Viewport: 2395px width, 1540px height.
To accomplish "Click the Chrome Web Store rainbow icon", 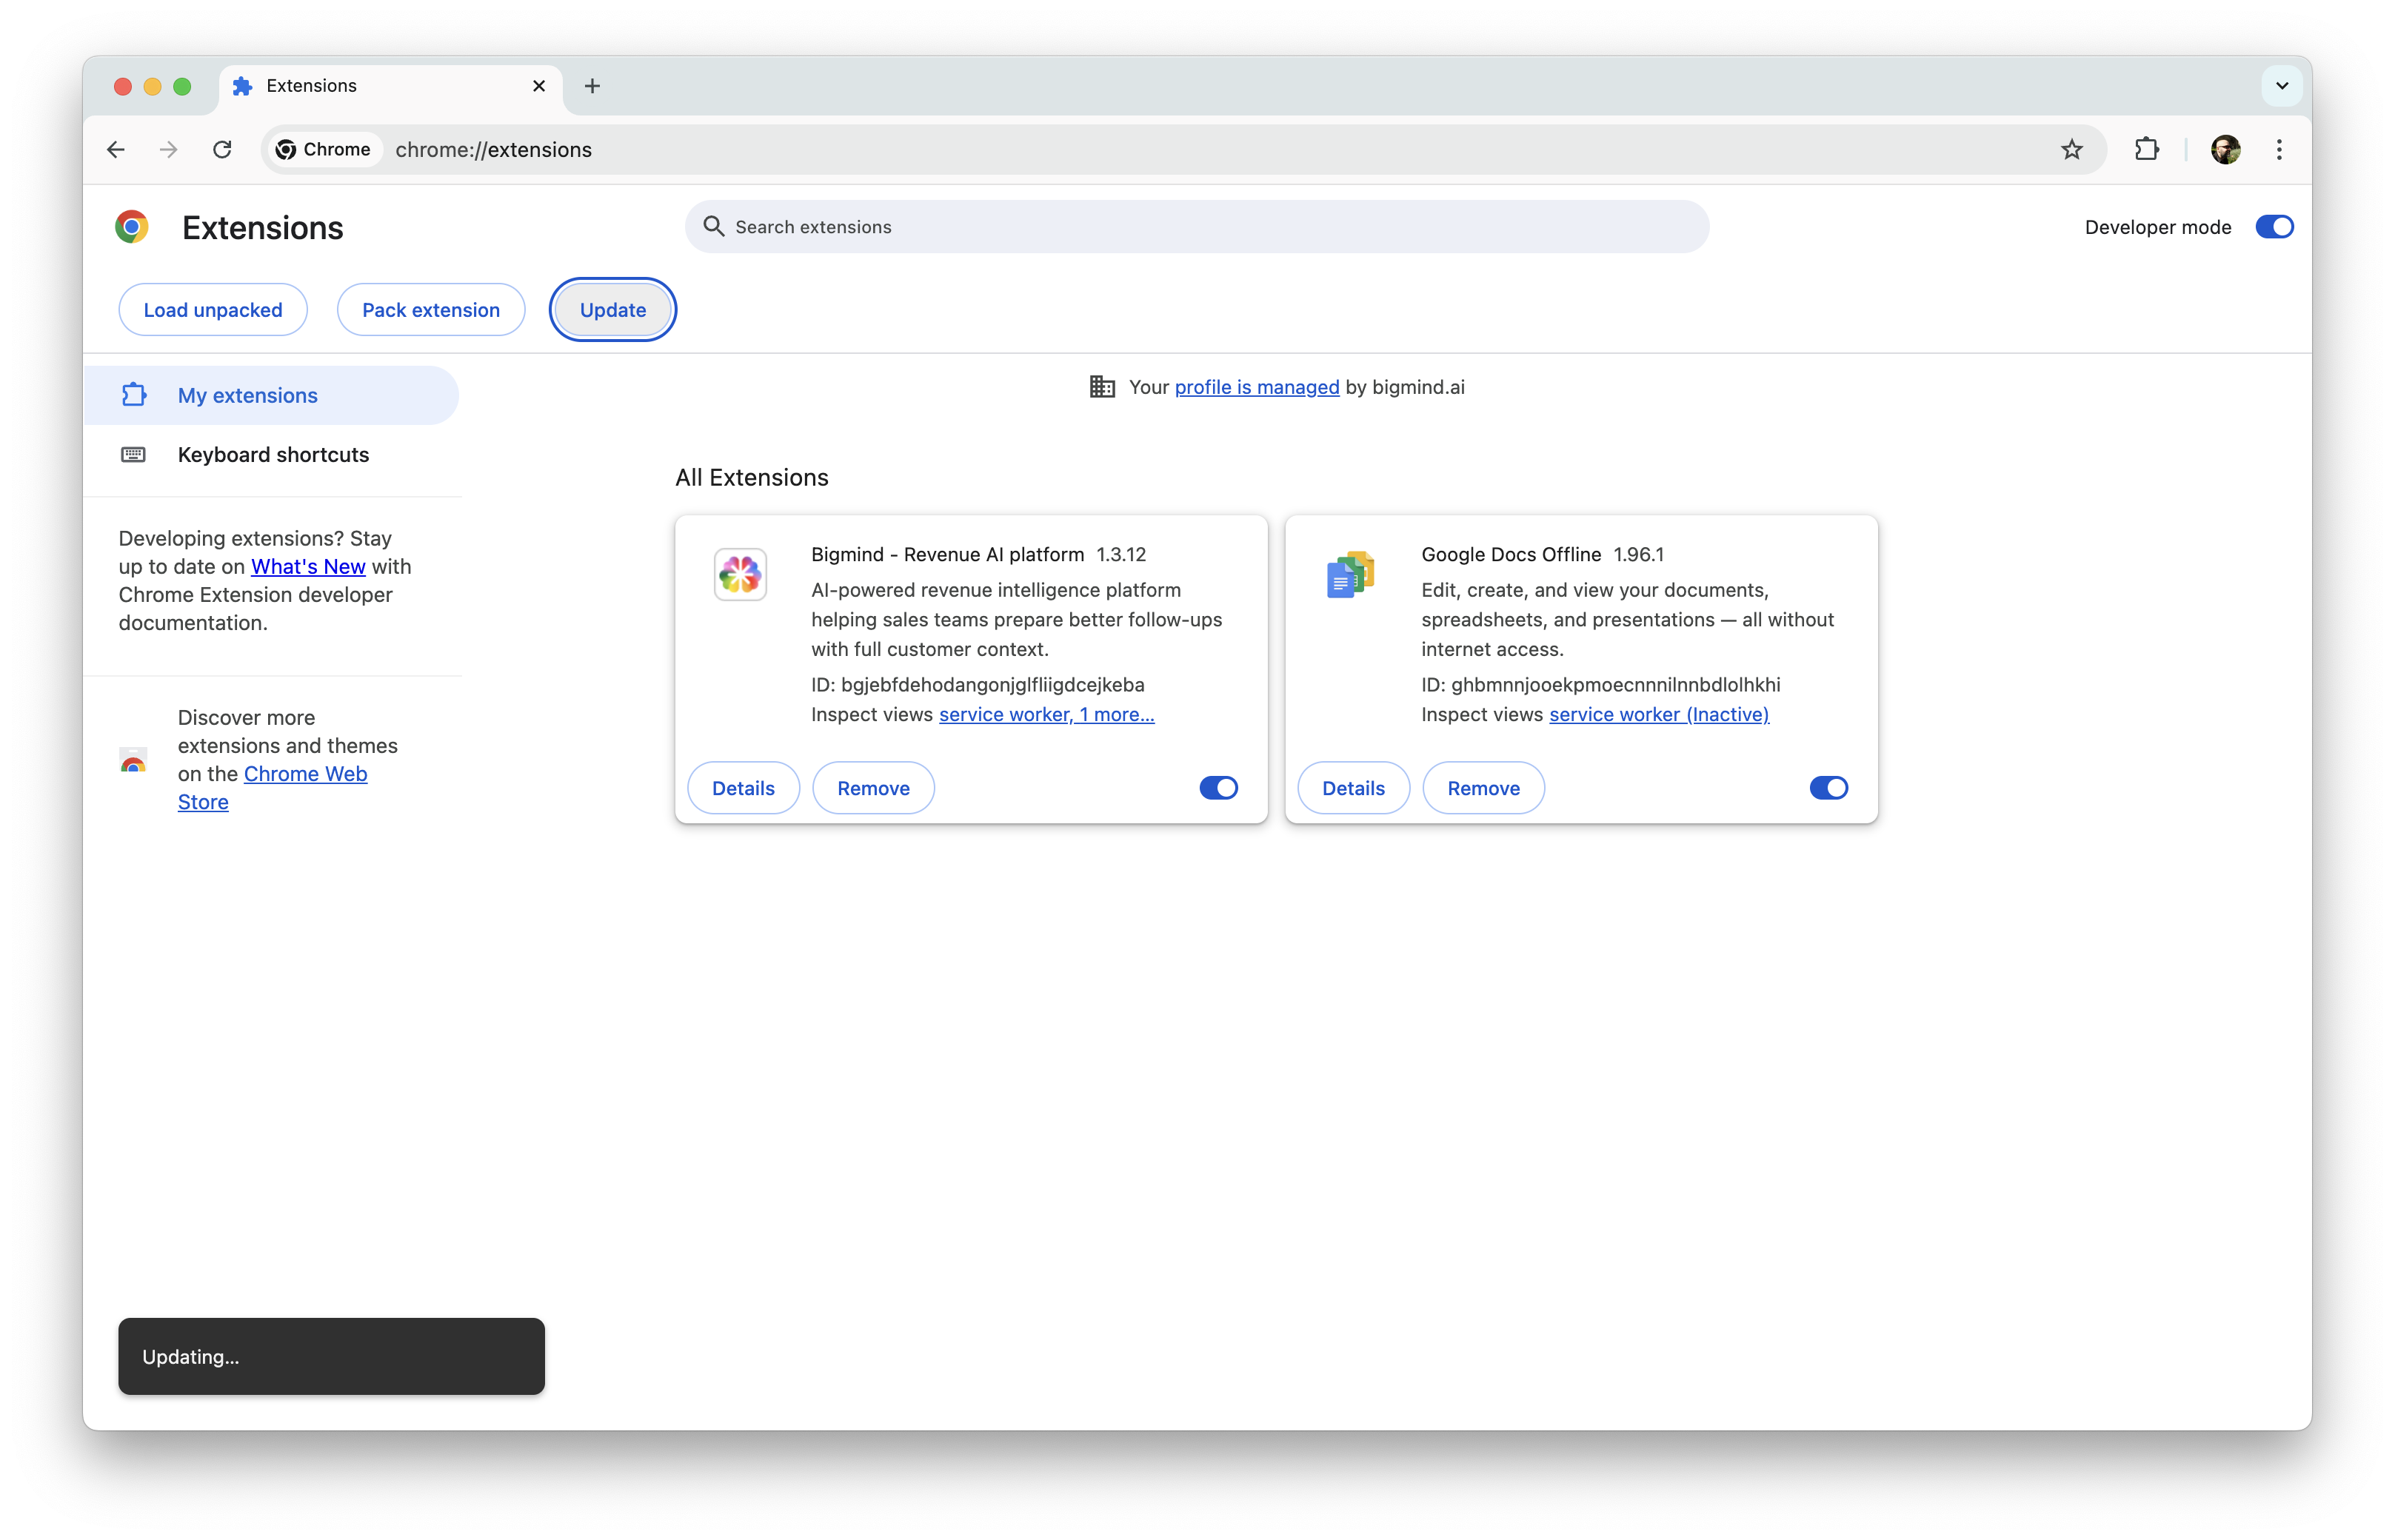I will coord(133,761).
